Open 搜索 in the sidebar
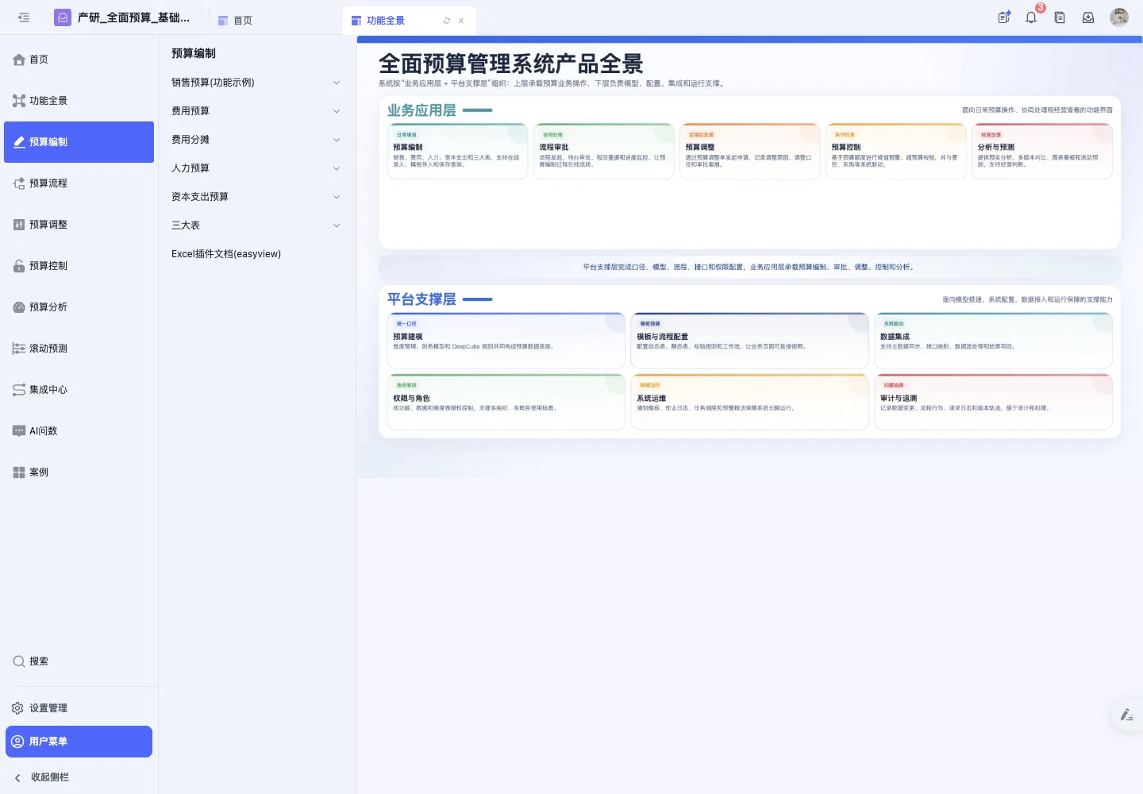The image size is (1143, 794). click(79, 661)
